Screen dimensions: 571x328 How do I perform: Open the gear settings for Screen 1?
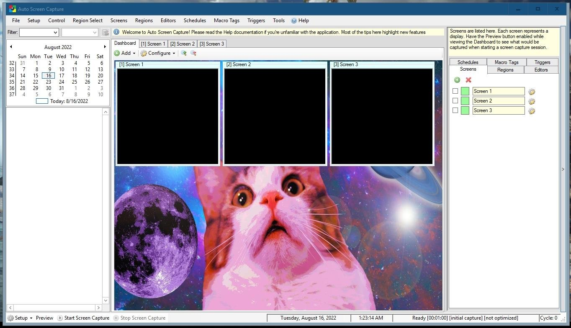pos(531,91)
